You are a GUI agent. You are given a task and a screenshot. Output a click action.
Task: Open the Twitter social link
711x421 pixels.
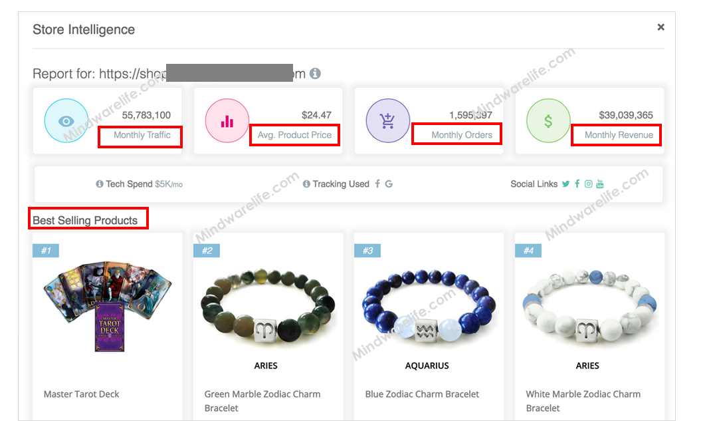[x=565, y=184]
